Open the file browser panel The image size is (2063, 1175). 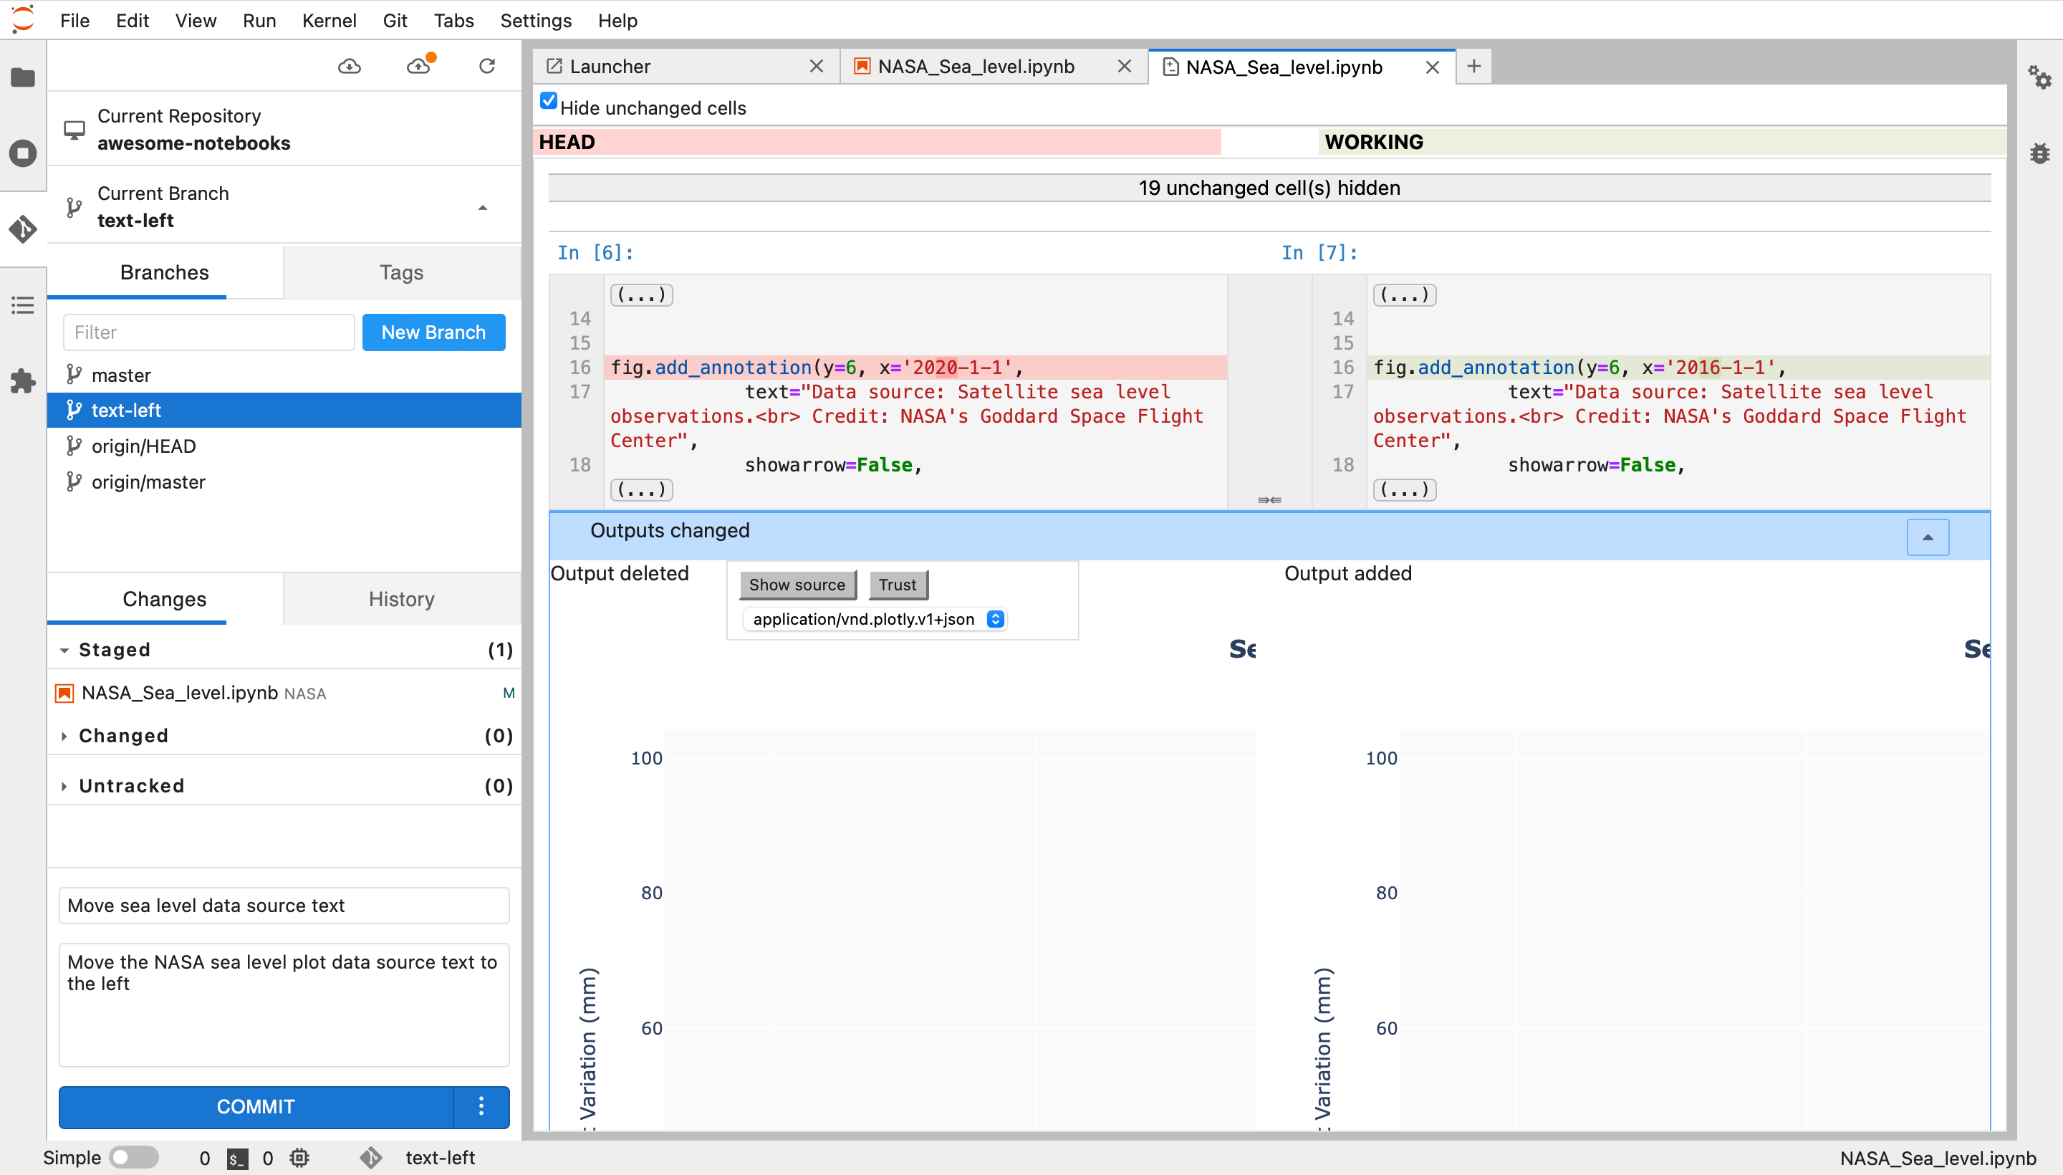click(x=23, y=77)
